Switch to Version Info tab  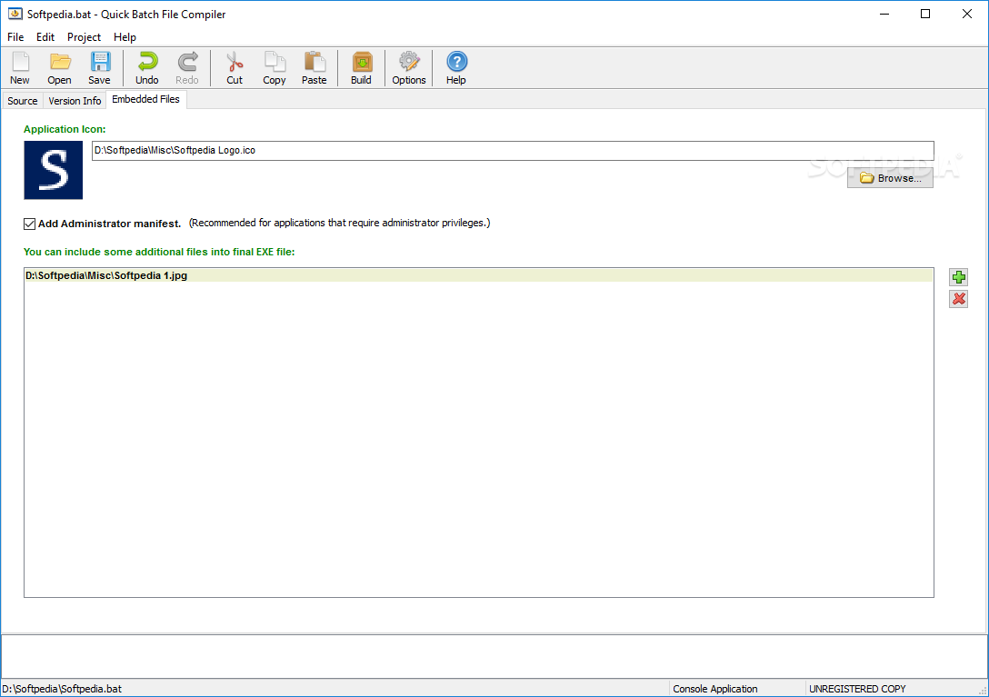click(x=75, y=101)
